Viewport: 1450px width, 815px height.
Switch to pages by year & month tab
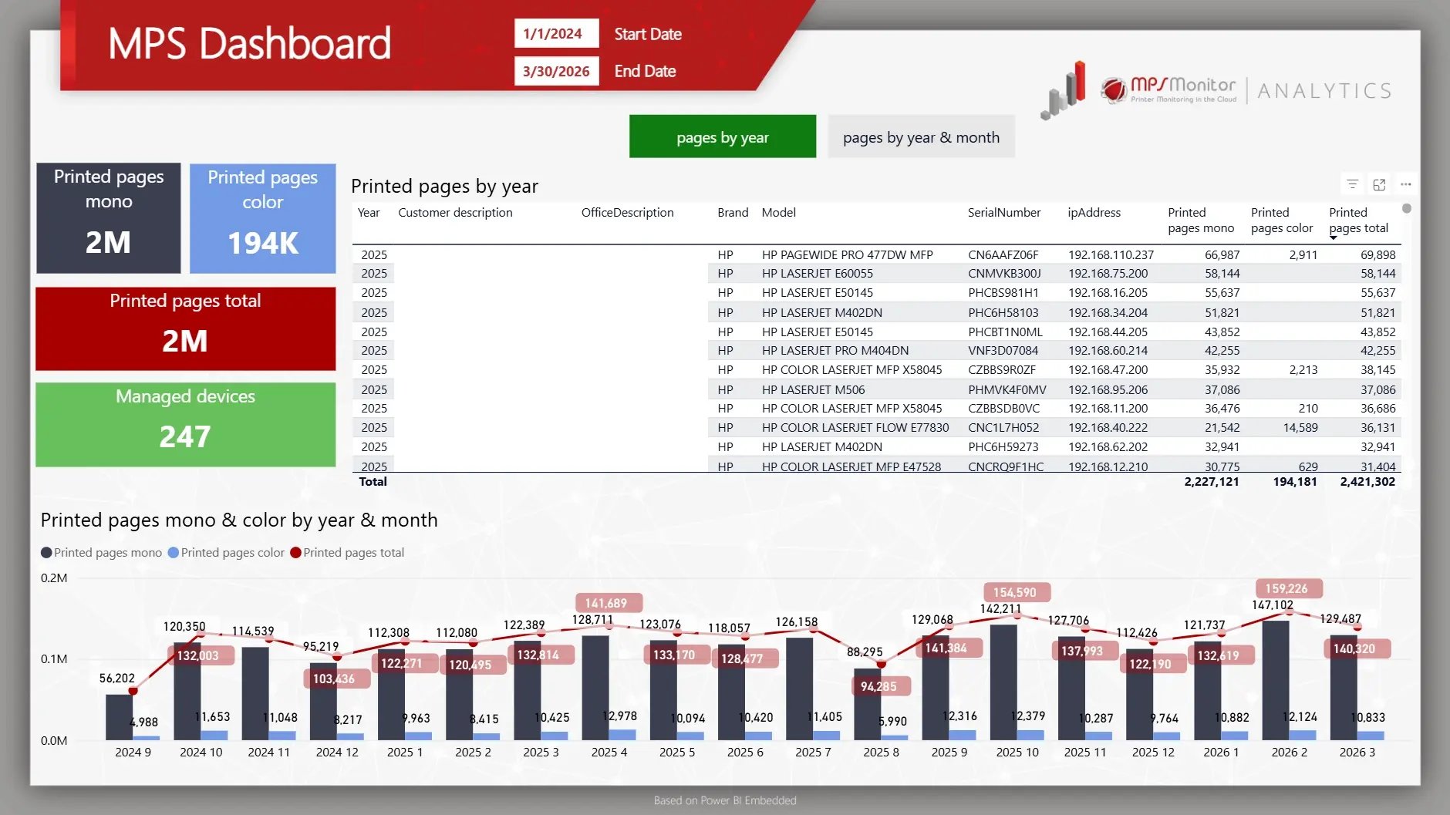pyautogui.click(x=921, y=137)
